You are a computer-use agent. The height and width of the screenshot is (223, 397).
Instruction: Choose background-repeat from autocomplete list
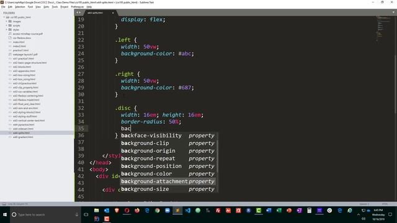click(x=167, y=159)
